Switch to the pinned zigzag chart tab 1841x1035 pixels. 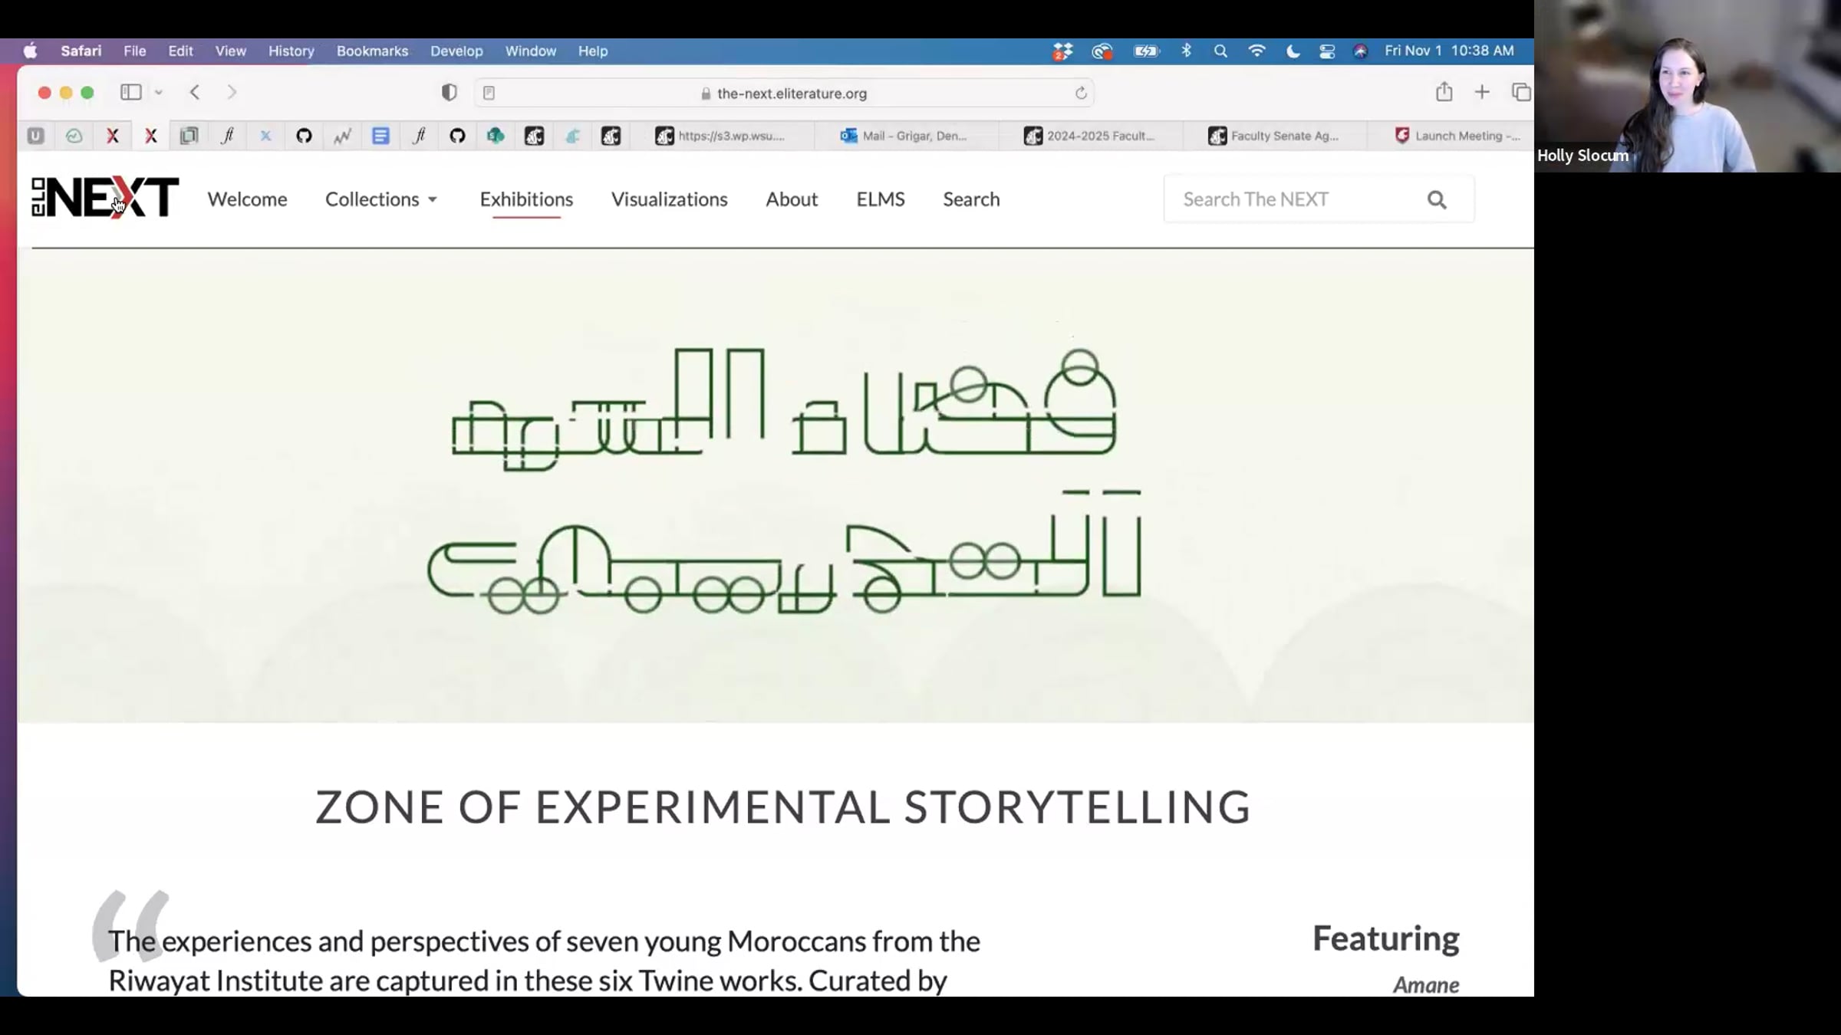342,136
